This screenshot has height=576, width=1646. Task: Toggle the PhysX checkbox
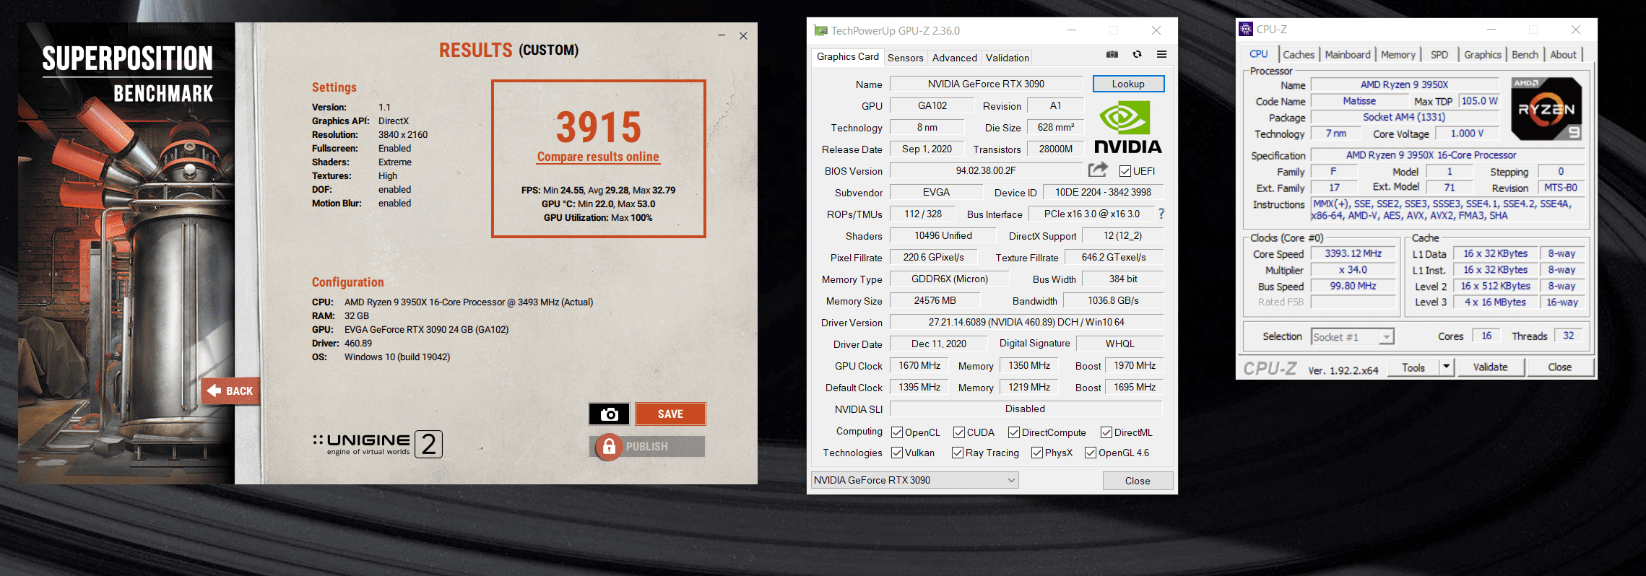coord(1037,453)
